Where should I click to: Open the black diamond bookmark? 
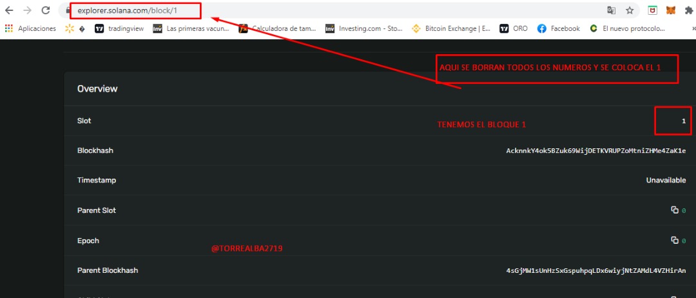tap(81, 29)
